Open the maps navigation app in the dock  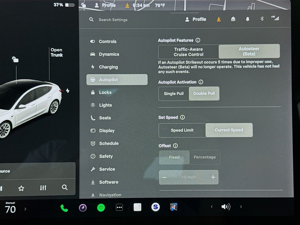tap(173, 207)
